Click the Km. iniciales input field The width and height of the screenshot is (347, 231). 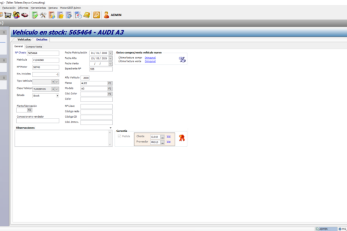(46, 74)
